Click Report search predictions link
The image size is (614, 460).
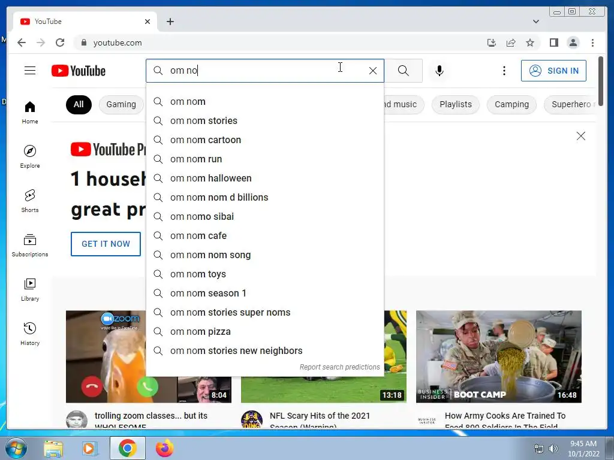point(339,367)
